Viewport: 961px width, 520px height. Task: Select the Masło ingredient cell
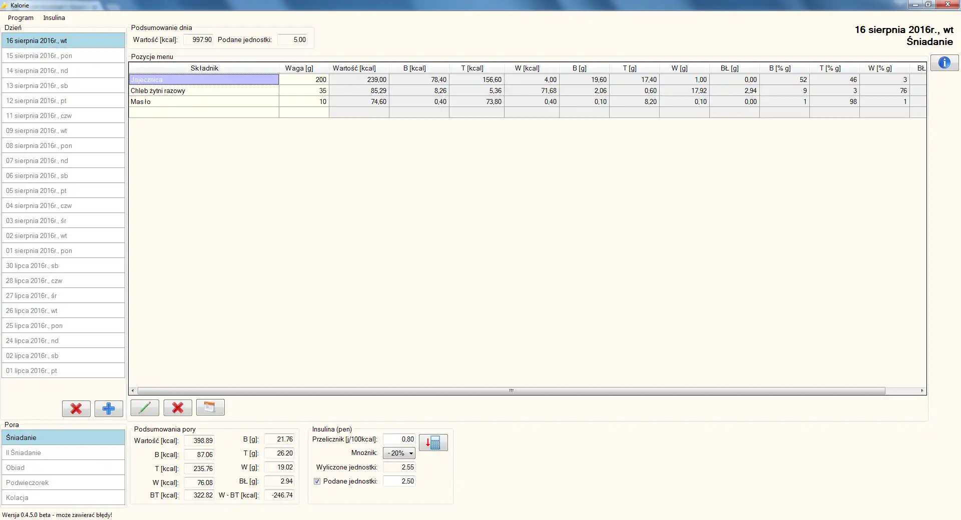[204, 101]
